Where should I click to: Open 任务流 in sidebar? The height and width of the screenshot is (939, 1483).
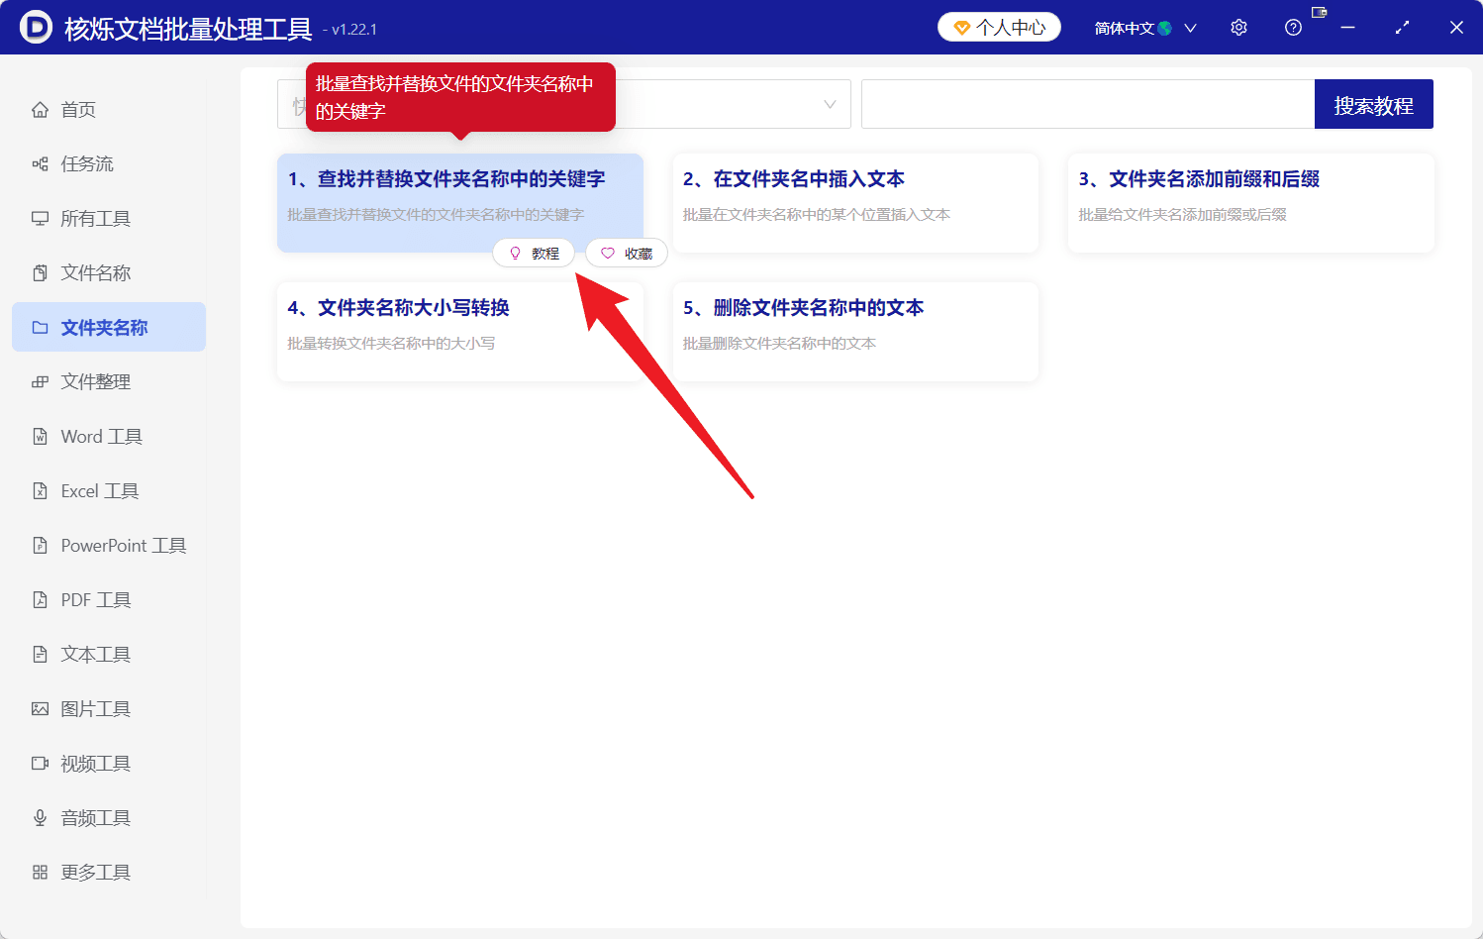109,164
